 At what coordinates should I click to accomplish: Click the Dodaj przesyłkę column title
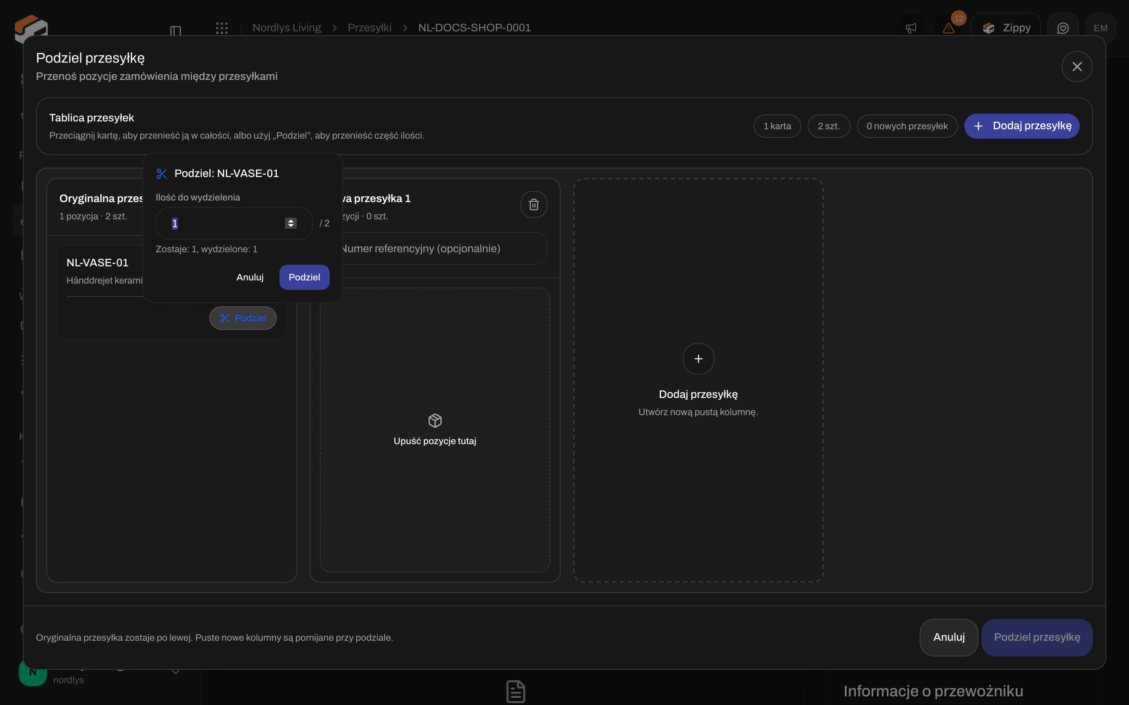click(x=698, y=394)
